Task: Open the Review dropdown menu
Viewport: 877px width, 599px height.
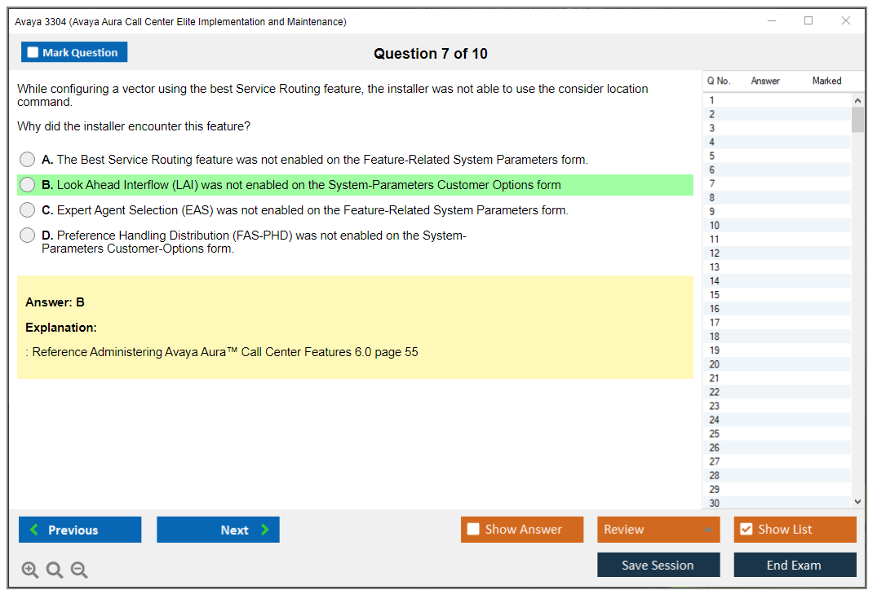Action: tap(658, 530)
